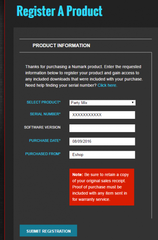The image size is (158, 240).
Task: Click the red sales receipt note box
Action: [102, 187]
